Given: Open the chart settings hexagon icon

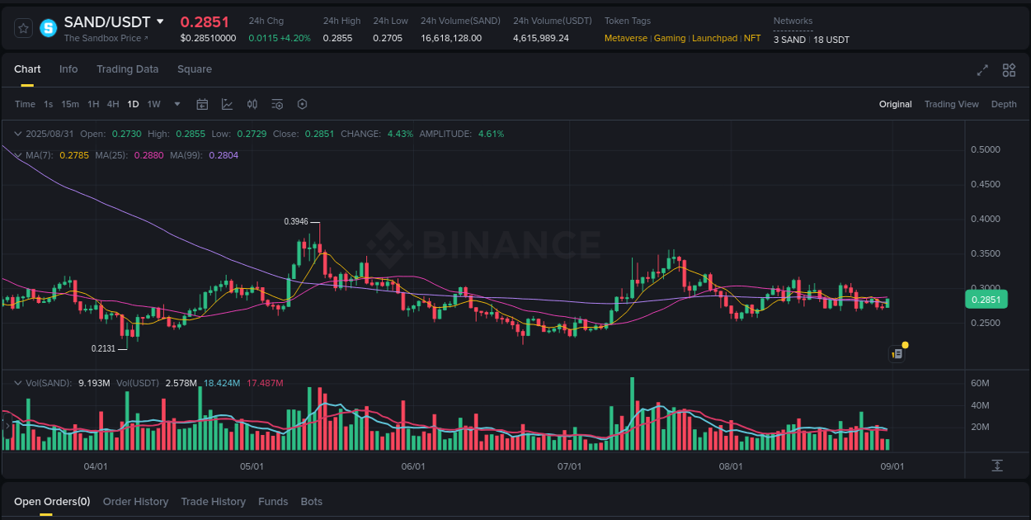Looking at the screenshot, I should (302, 104).
